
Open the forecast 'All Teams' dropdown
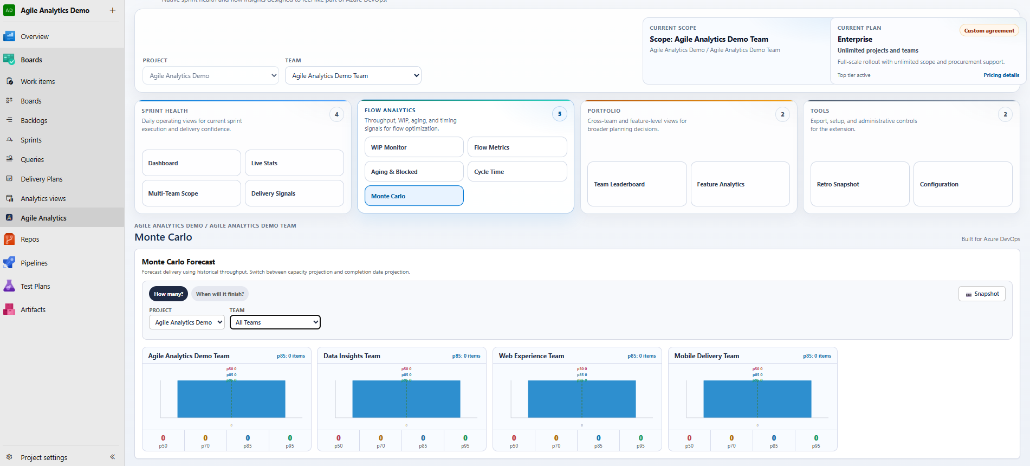click(275, 322)
